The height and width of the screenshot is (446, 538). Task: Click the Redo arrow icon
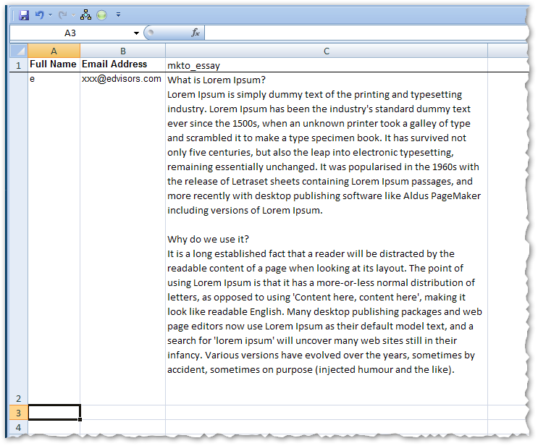pos(62,14)
